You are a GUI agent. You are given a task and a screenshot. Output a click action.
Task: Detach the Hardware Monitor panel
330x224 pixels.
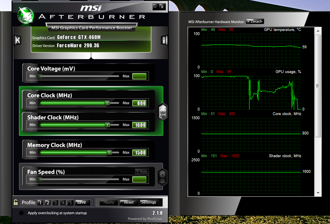pyautogui.click(x=255, y=21)
